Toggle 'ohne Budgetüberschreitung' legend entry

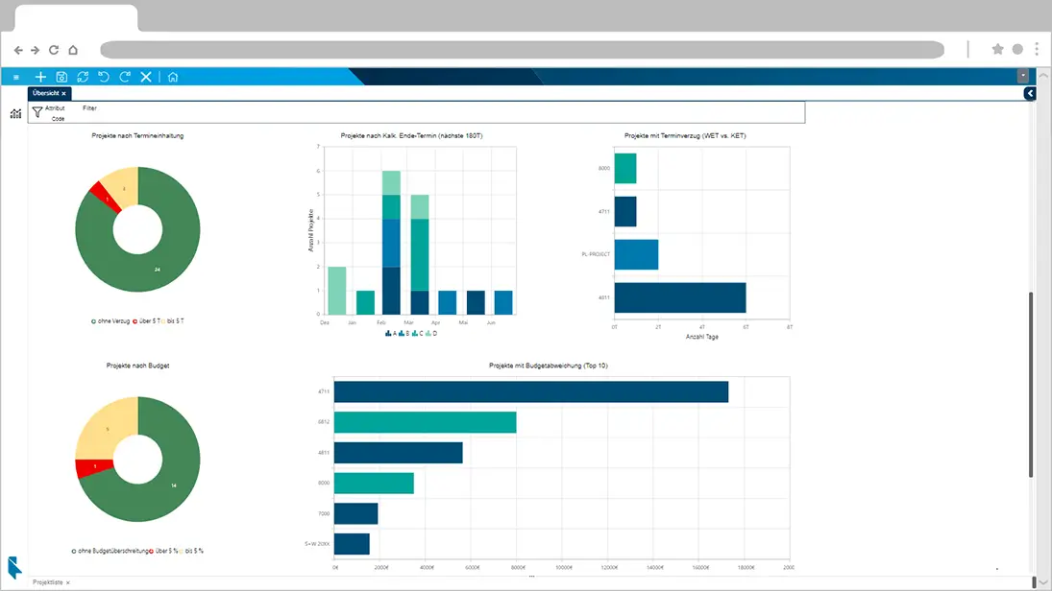click(x=110, y=551)
